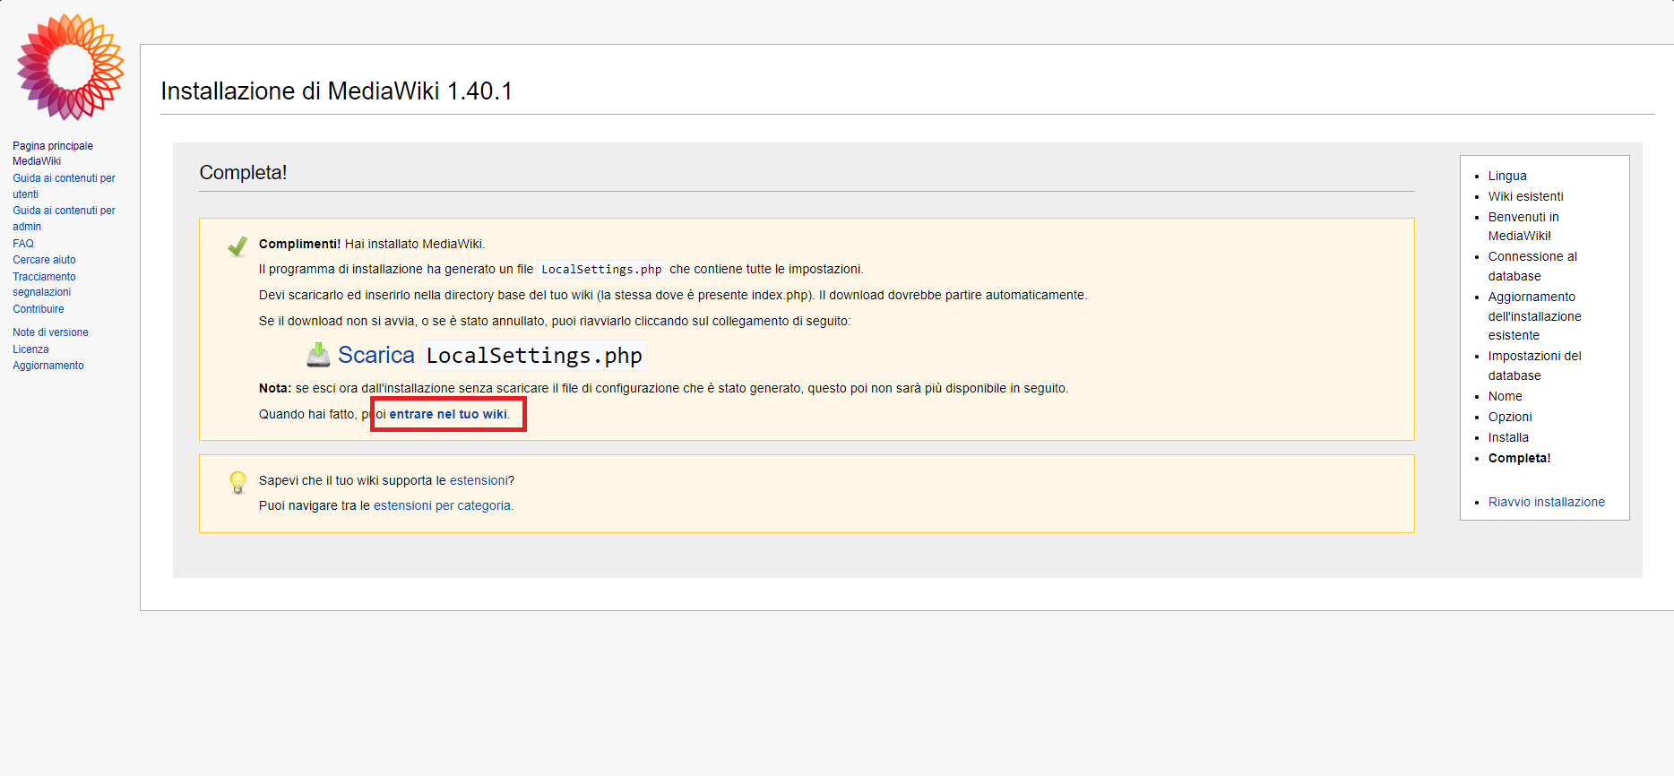Select 'Nome' step in installer list

(1505, 396)
